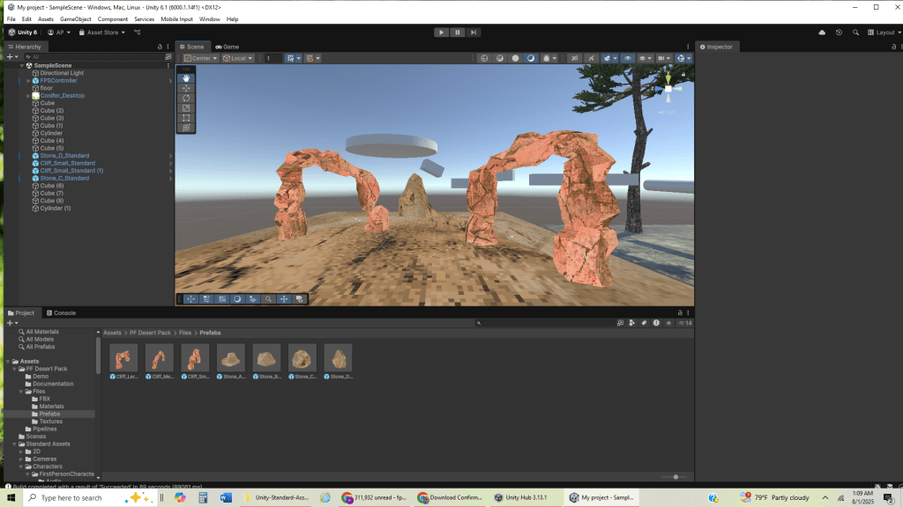Adjust the Project asset icon size slider
903x507 pixels.
click(675, 477)
